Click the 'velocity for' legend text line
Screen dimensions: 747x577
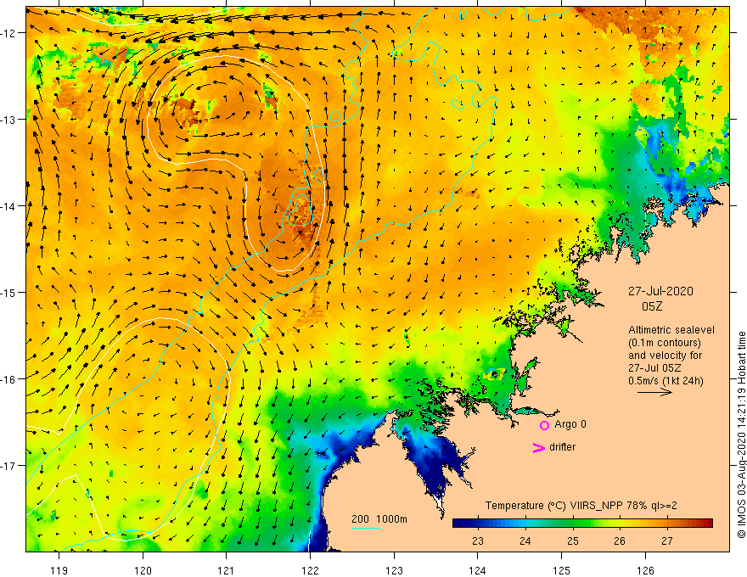(665, 356)
